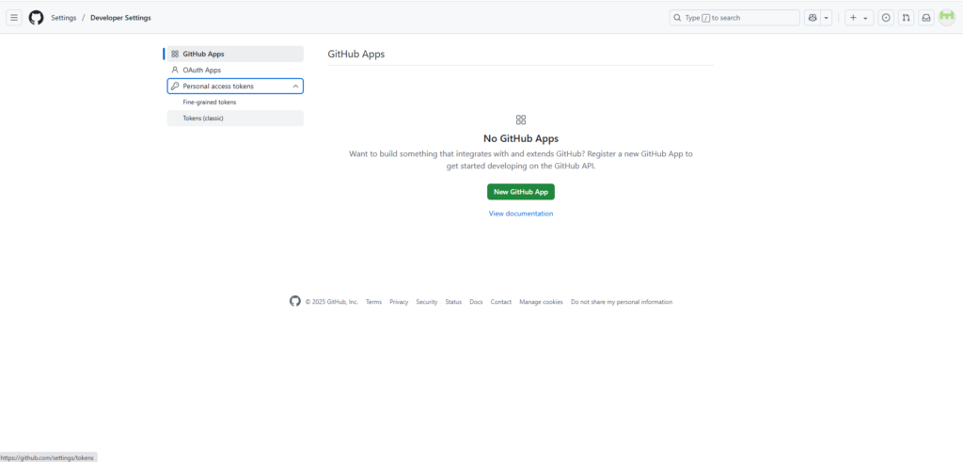Screen dimensions: 963x462
Task: Open Docs footer link
Action: (476, 302)
